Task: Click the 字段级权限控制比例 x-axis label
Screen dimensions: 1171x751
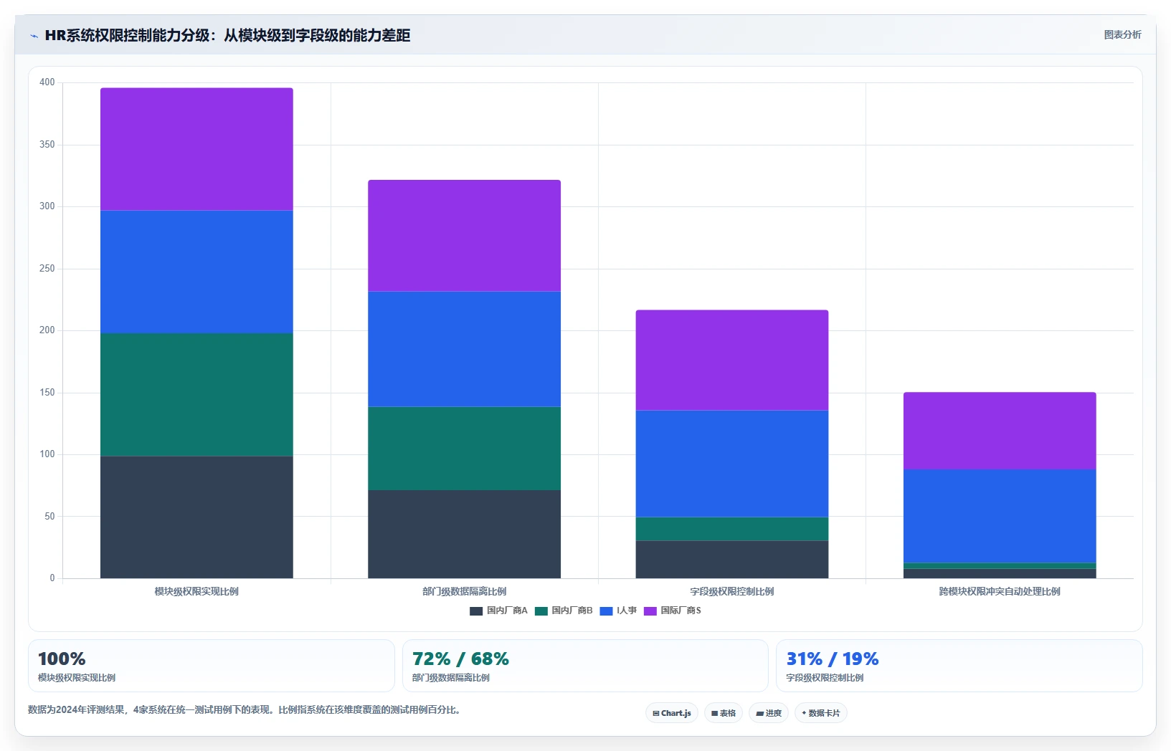Action: [732, 591]
